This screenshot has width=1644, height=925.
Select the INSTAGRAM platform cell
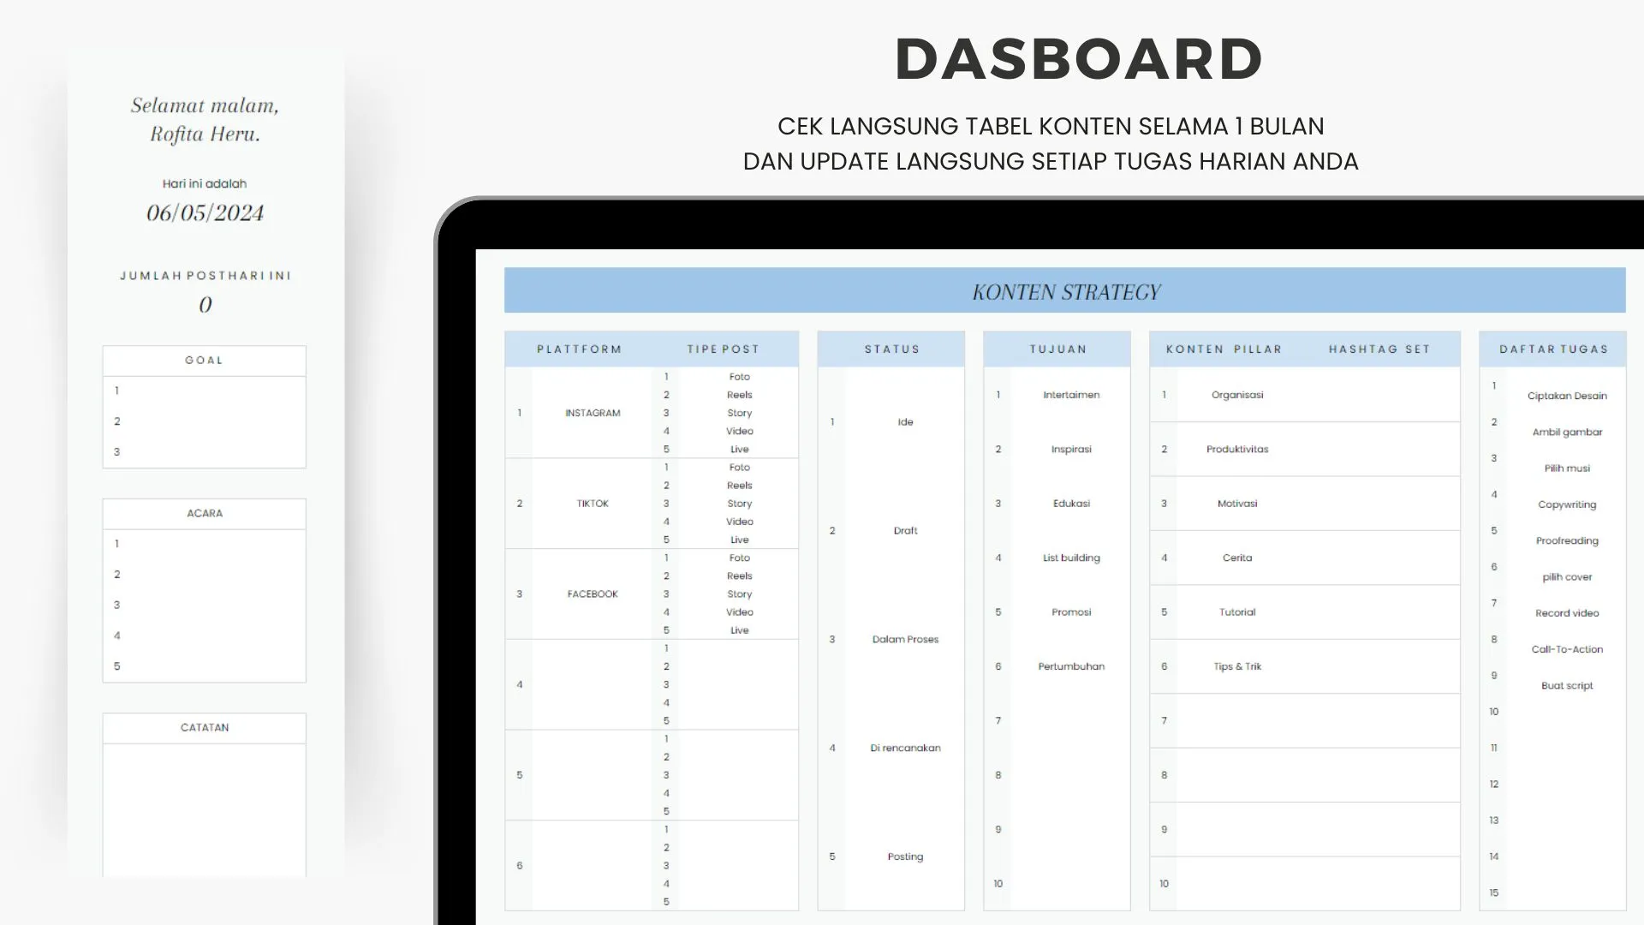pos(592,413)
